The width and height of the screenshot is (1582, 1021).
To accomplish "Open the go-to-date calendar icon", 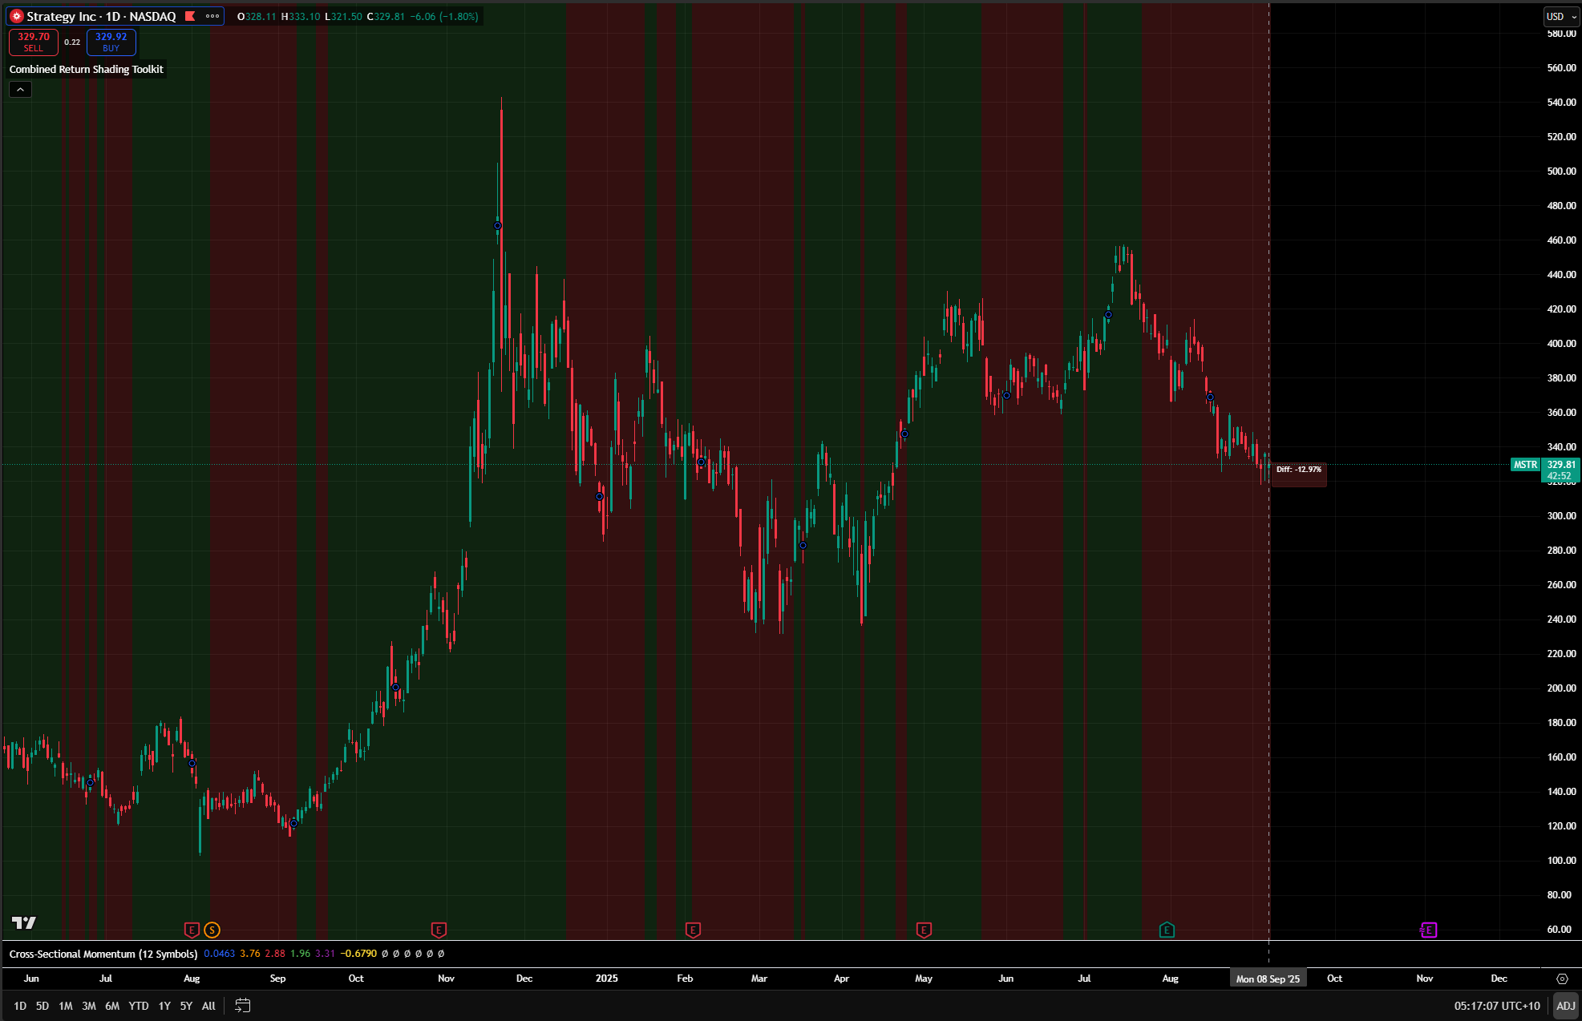I will point(242,1005).
